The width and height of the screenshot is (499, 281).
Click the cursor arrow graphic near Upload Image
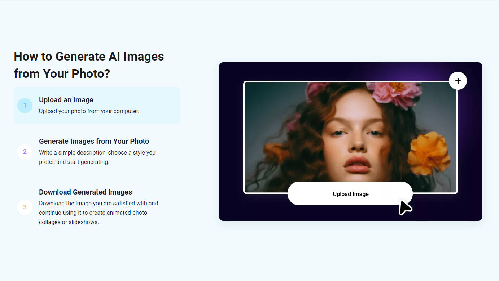coord(405,208)
